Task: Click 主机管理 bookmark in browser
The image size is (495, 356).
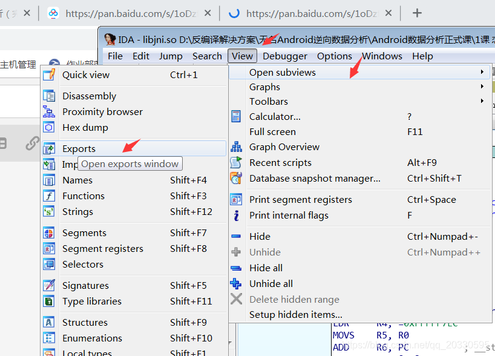Action: click(18, 64)
